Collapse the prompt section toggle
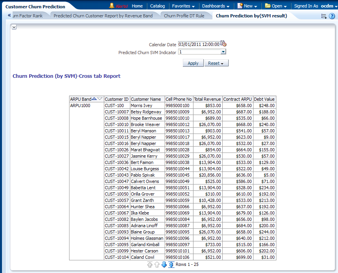 point(14,27)
